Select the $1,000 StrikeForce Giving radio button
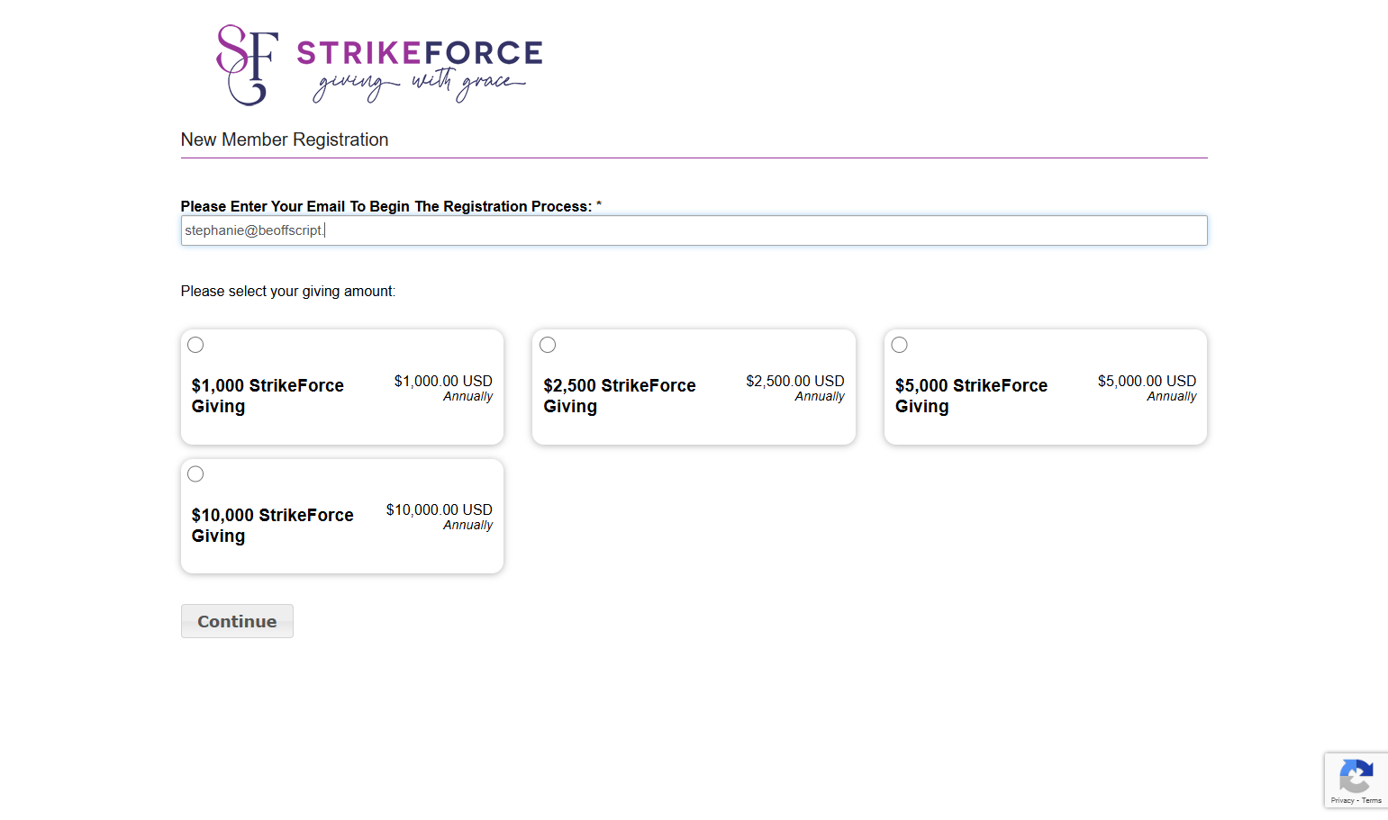 point(195,345)
